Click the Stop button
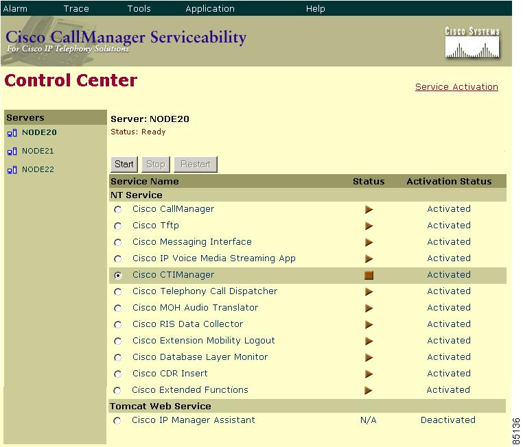523x447 pixels. pyautogui.click(x=156, y=165)
